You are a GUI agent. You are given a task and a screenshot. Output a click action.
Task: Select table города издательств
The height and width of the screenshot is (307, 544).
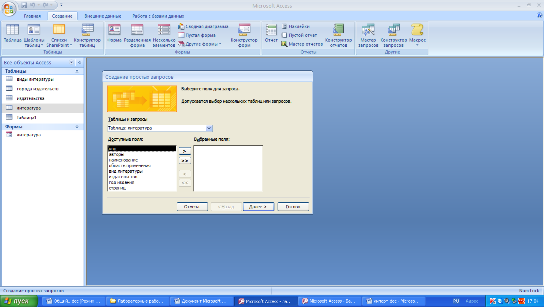coord(43,89)
